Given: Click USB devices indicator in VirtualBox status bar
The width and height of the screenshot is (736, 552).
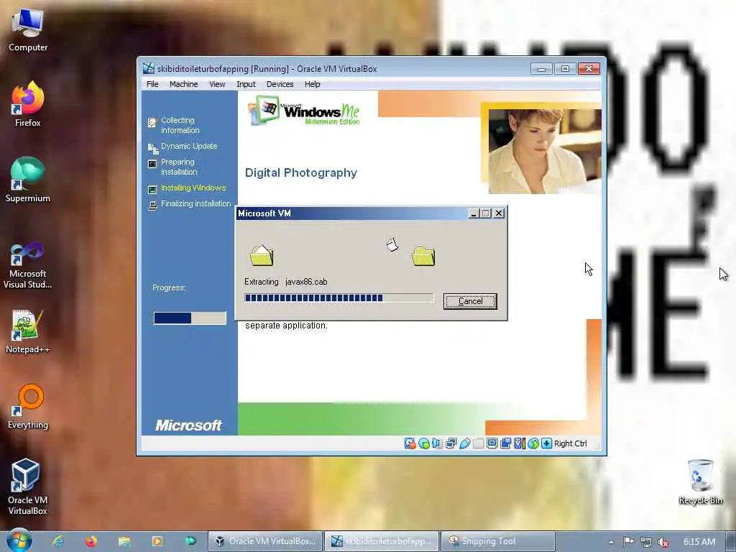Looking at the screenshot, I should (465, 443).
